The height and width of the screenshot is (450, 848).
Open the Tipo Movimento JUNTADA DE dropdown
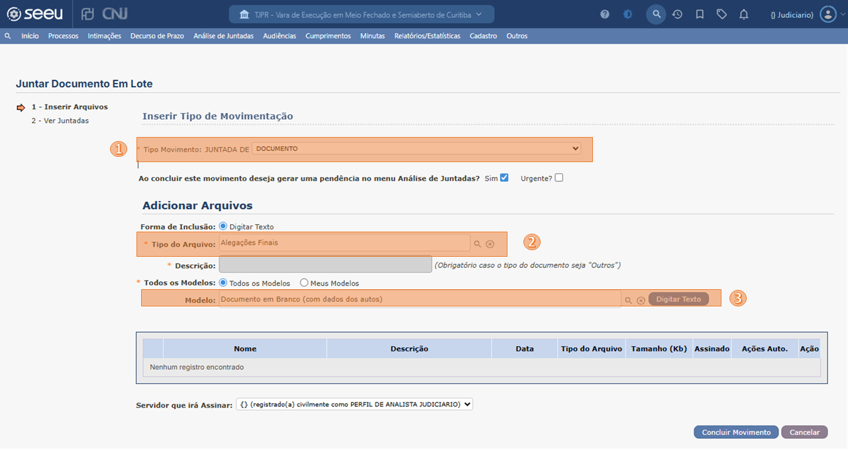pos(417,148)
